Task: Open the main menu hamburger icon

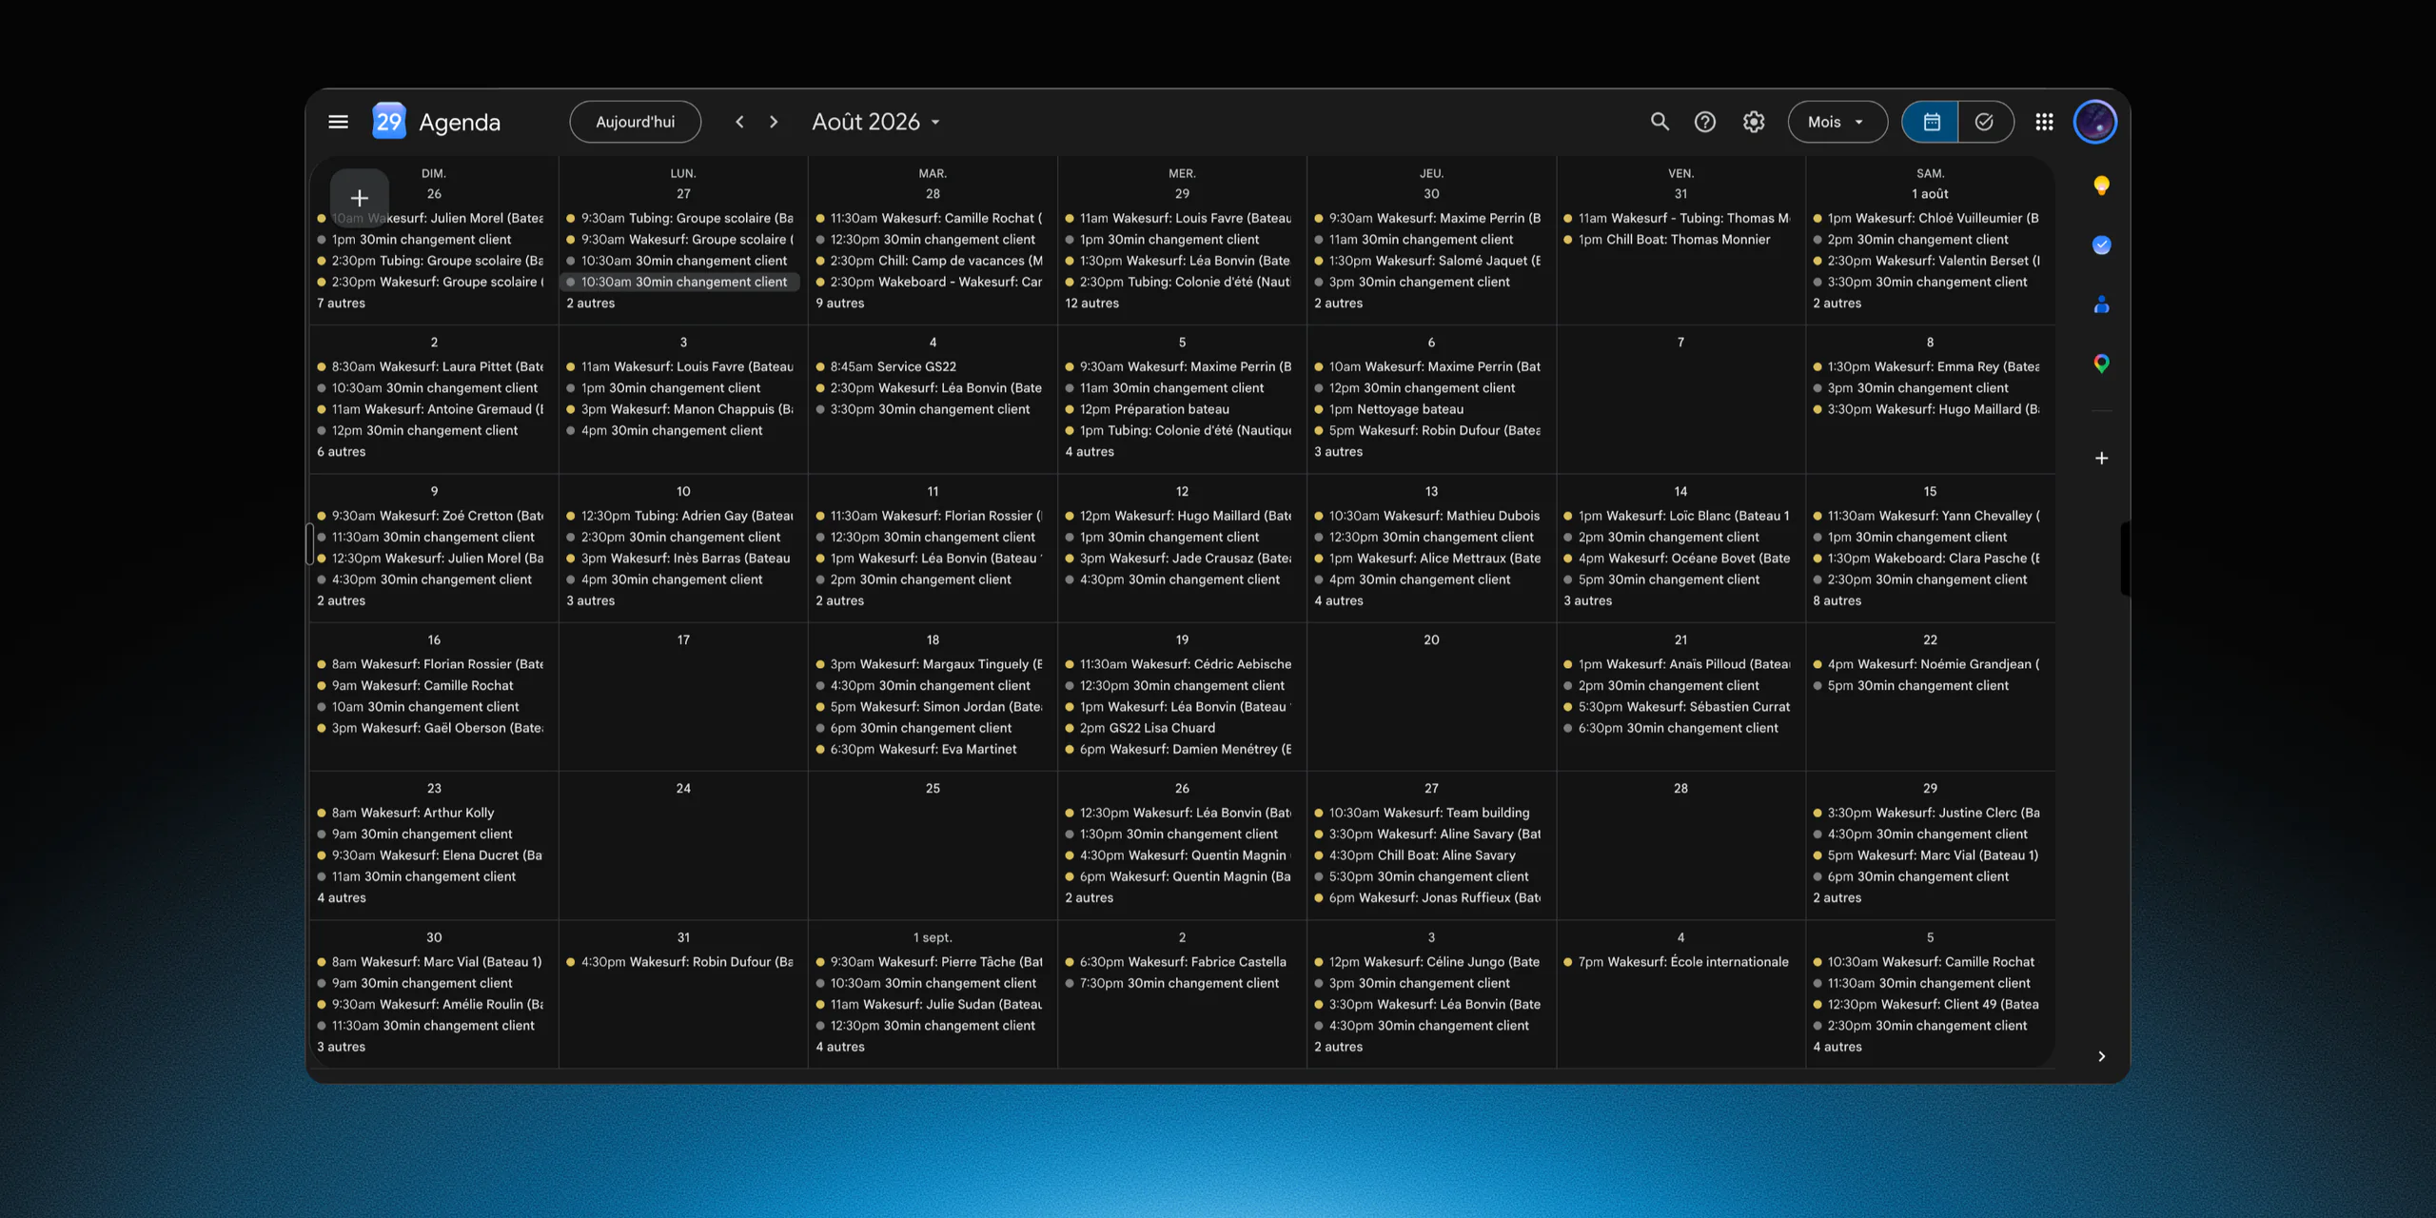Action: pos(338,122)
